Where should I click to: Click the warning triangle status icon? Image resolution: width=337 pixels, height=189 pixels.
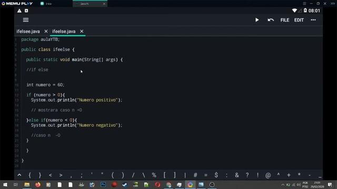(19, 10)
